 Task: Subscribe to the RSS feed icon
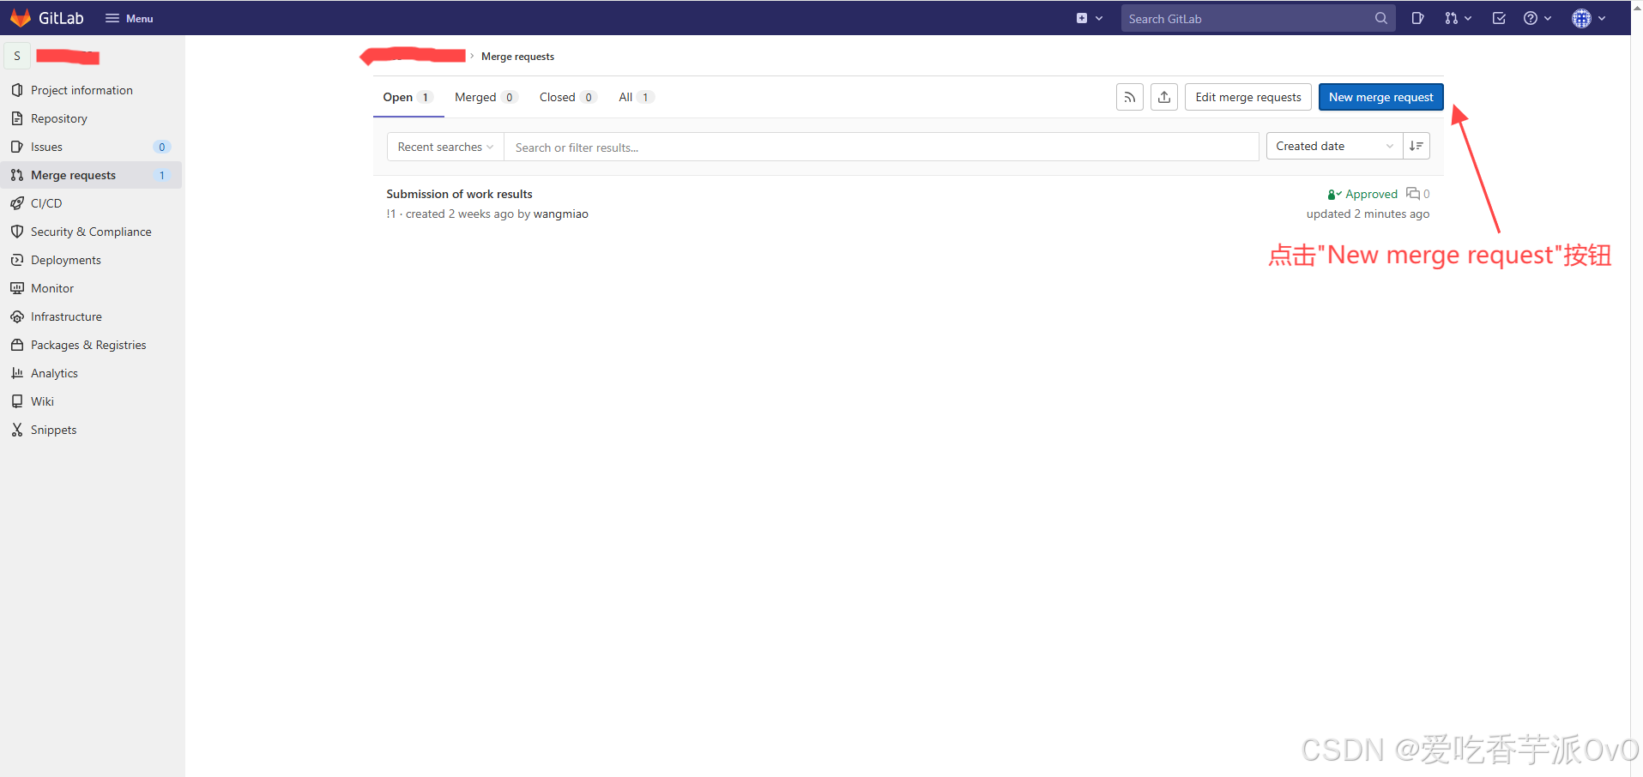[1129, 97]
